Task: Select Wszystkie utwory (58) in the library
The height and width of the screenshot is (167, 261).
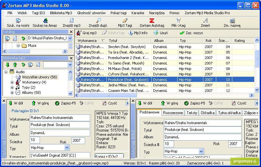Action: 39,77
